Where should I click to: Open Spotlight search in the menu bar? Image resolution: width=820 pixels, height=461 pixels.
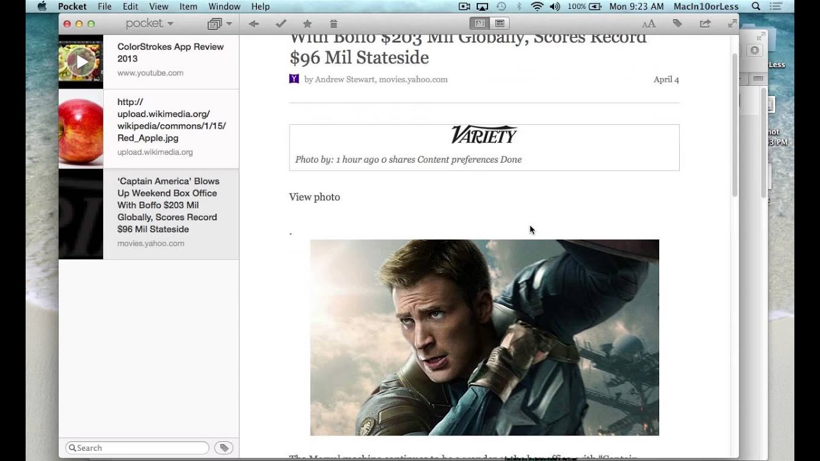(x=756, y=6)
